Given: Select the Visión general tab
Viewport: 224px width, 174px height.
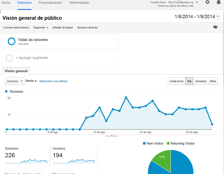Looking at the screenshot, I should click(x=16, y=71).
